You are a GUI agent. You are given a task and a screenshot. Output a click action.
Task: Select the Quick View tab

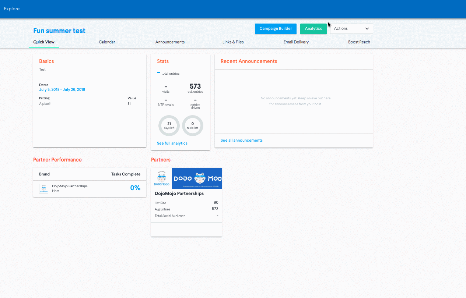44,42
